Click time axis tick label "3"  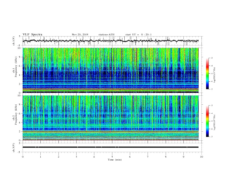(76, 157)
